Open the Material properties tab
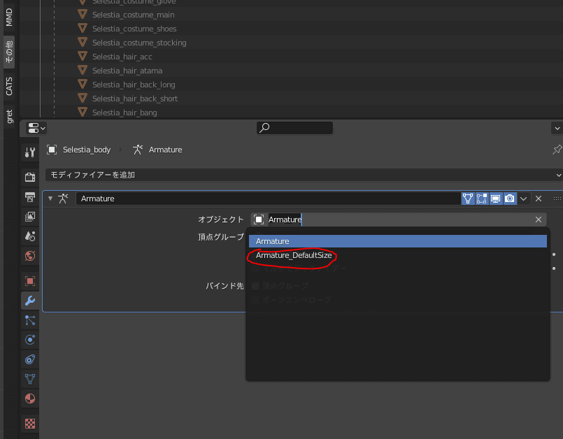 tap(30, 398)
